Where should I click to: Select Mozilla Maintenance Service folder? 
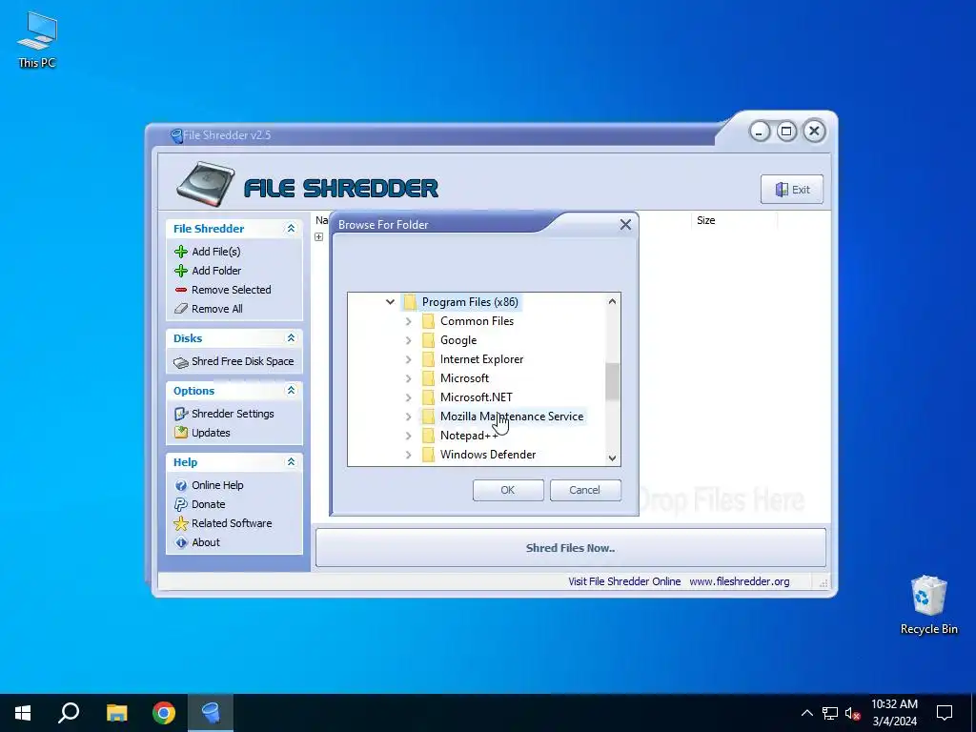512,417
